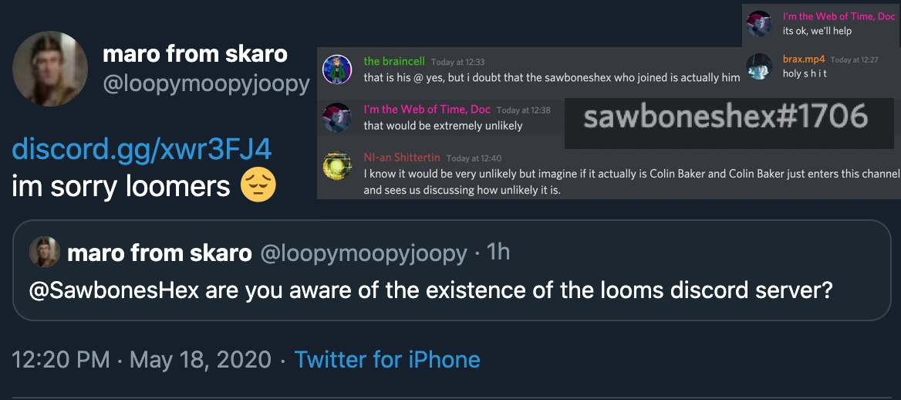Viewport: 901px width, 400px height.
Task: Click the green "the braincell" username
Action: [x=393, y=62]
